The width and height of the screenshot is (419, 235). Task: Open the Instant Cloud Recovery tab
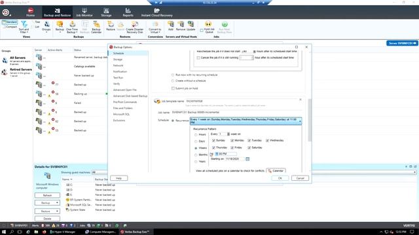[x=157, y=12]
